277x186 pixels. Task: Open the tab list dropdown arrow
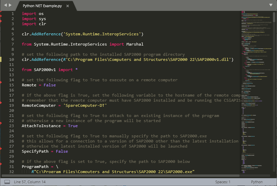(x=271, y=5)
